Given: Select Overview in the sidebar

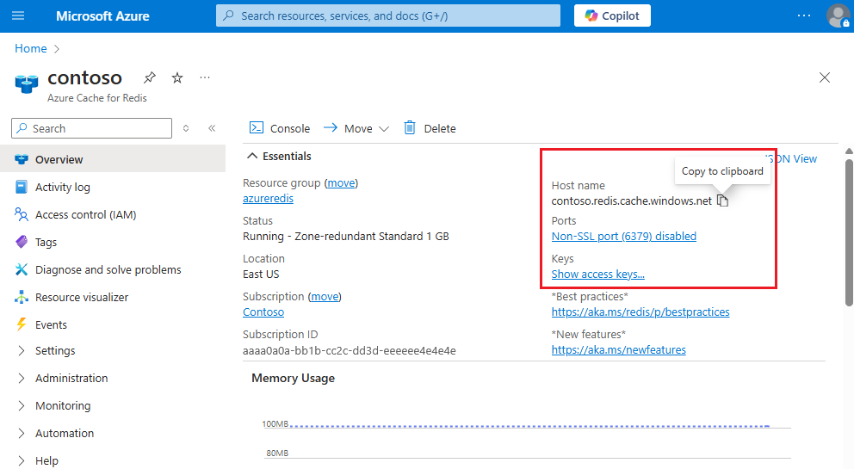Looking at the screenshot, I should (x=113, y=159).
